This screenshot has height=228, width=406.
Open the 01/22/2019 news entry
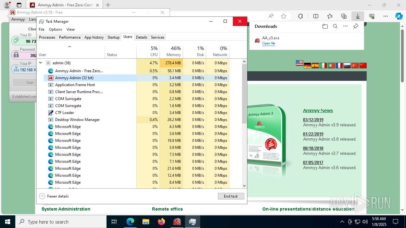pos(313,134)
